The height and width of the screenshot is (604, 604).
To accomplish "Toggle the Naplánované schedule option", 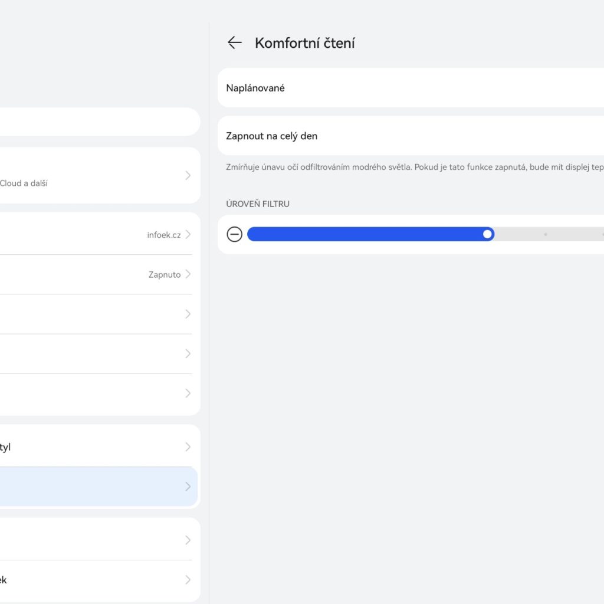I will (x=413, y=88).
